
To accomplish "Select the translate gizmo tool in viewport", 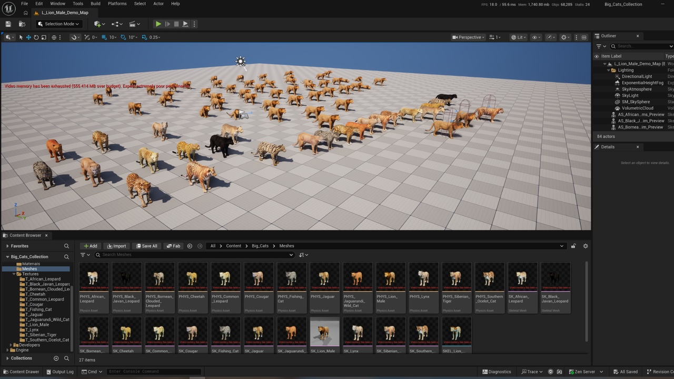I will [28, 37].
